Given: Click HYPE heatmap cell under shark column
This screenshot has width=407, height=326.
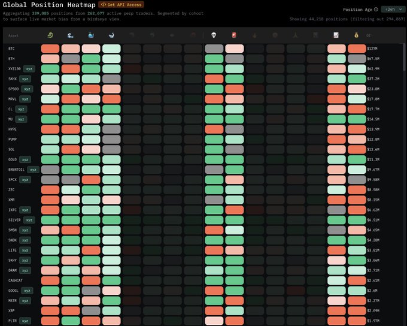Looking at the screenshot, I should 111,129.
